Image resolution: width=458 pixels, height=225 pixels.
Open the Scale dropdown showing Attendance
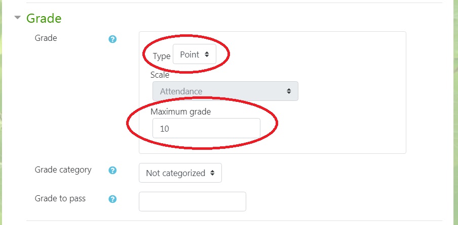point(225,91)
